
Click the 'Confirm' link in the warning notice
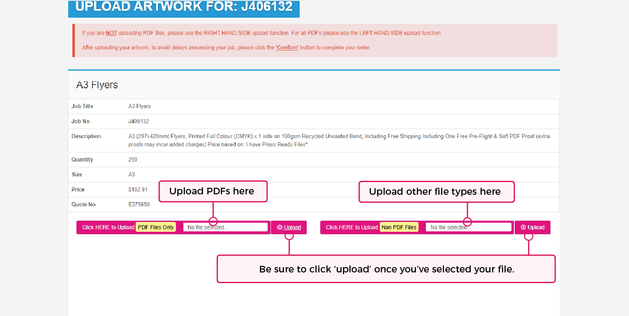pos(287,47)
